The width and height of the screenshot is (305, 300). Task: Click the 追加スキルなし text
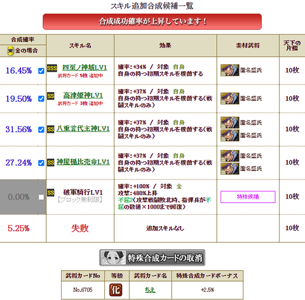(x=165, y=228)
